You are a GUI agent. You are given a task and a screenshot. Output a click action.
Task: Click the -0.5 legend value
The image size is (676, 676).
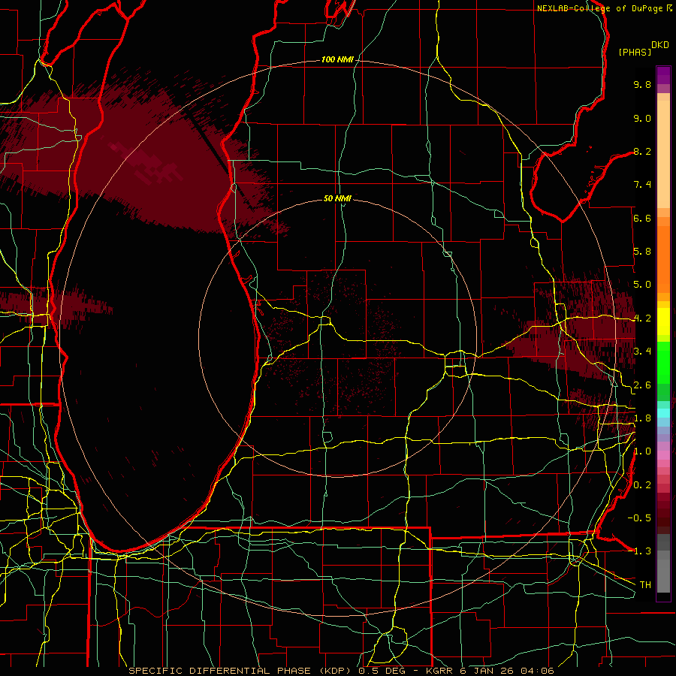pos(639,518)
